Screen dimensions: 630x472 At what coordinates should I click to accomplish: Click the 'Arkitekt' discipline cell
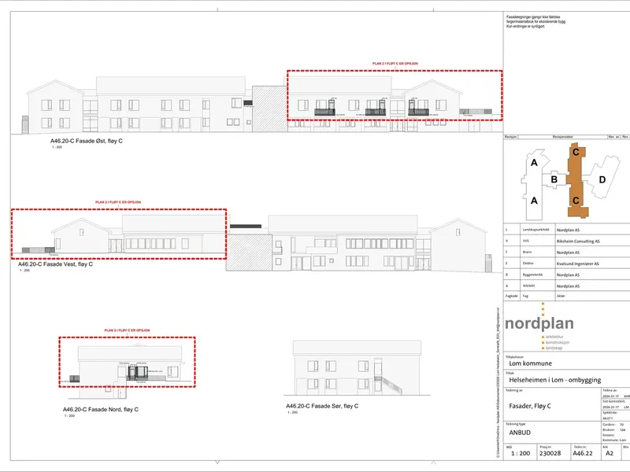(x=528, y=286)
